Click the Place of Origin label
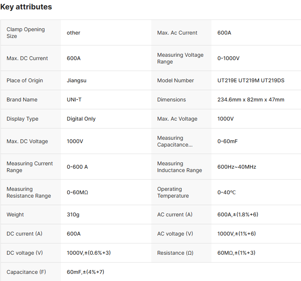The height and width of the screenshot is (281, 301). click(25, 80)
